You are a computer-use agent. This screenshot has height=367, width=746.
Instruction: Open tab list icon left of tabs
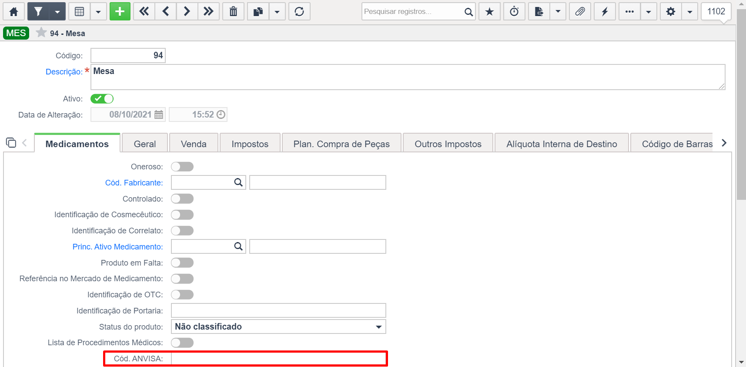pyautogui.click(x=11, y=142)
